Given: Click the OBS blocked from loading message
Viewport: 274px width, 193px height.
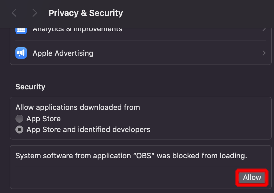Looking at the screenshot, I should pyautogui.click(x=131, y=156).
